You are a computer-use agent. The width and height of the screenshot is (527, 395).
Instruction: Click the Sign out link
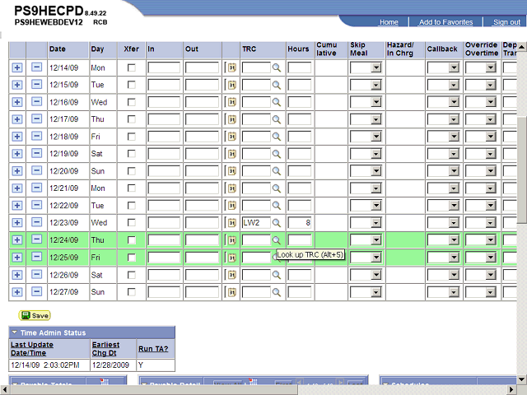[506, 22]
